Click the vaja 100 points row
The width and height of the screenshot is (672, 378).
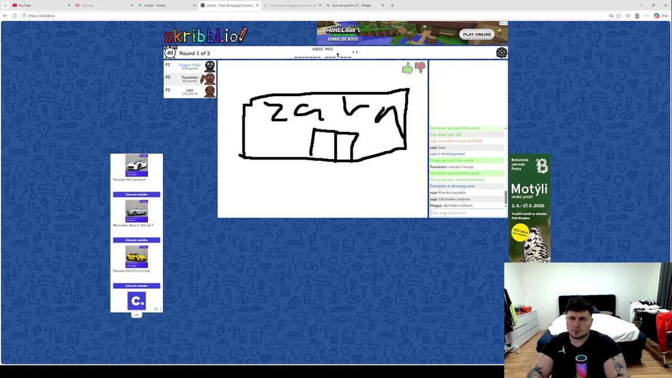coord(190,91)
